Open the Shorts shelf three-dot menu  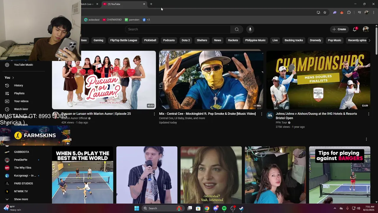366,139
